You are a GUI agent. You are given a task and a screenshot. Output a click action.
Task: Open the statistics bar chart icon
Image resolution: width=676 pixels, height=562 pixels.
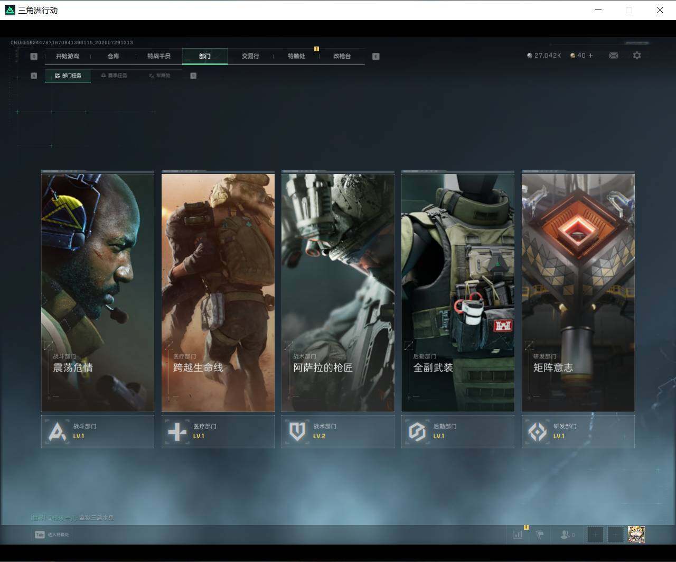[518, 535]
